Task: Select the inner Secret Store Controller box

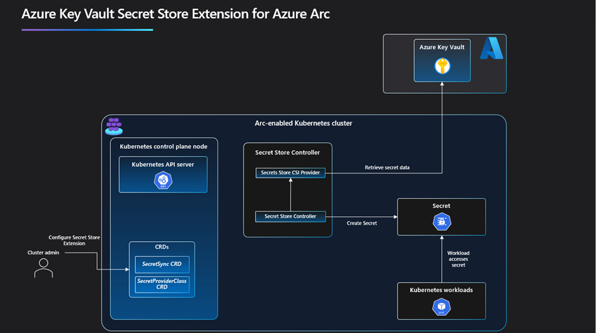Action: click(290, 217)
